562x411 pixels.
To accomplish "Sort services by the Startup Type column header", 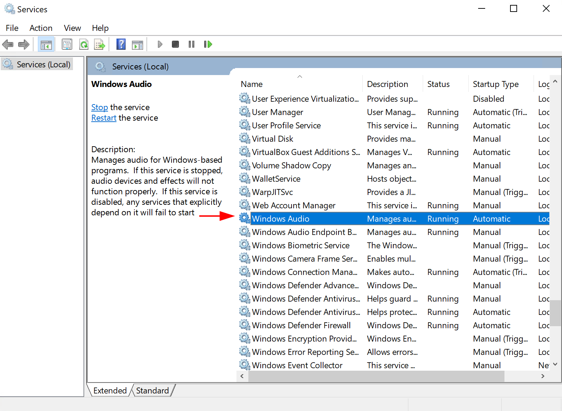I will pyautogui.click(x=496, y=84).
